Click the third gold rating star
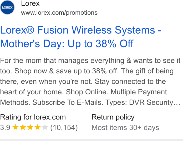Image resolution: width=183 pixels, height=141 pixels. point(30,127)
